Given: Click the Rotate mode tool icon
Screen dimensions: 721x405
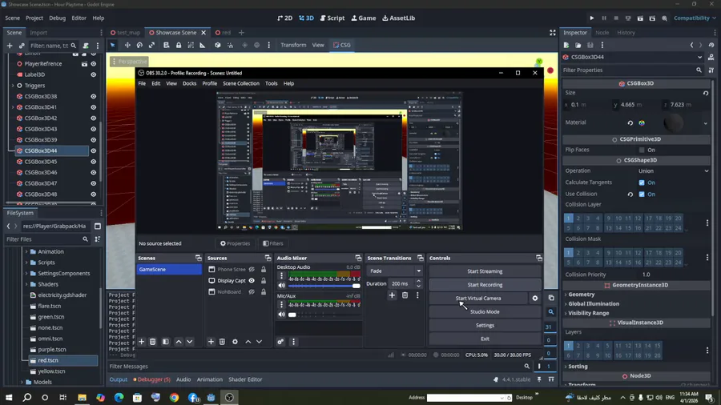Looking at the screenshot, I should click(x=139, y=46).
